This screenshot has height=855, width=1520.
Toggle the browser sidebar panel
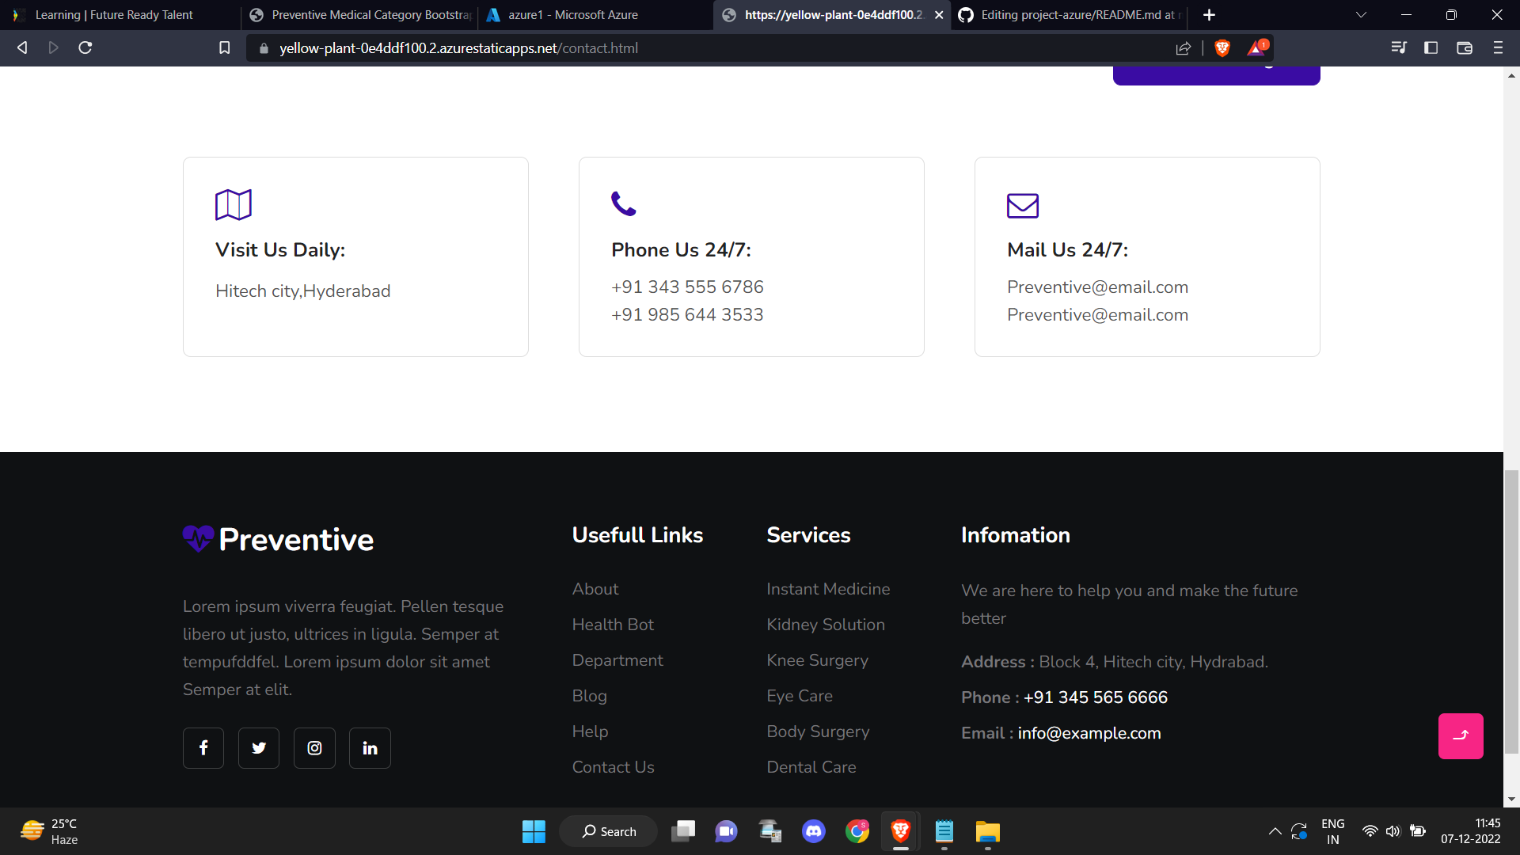(x=1431, y=47)
